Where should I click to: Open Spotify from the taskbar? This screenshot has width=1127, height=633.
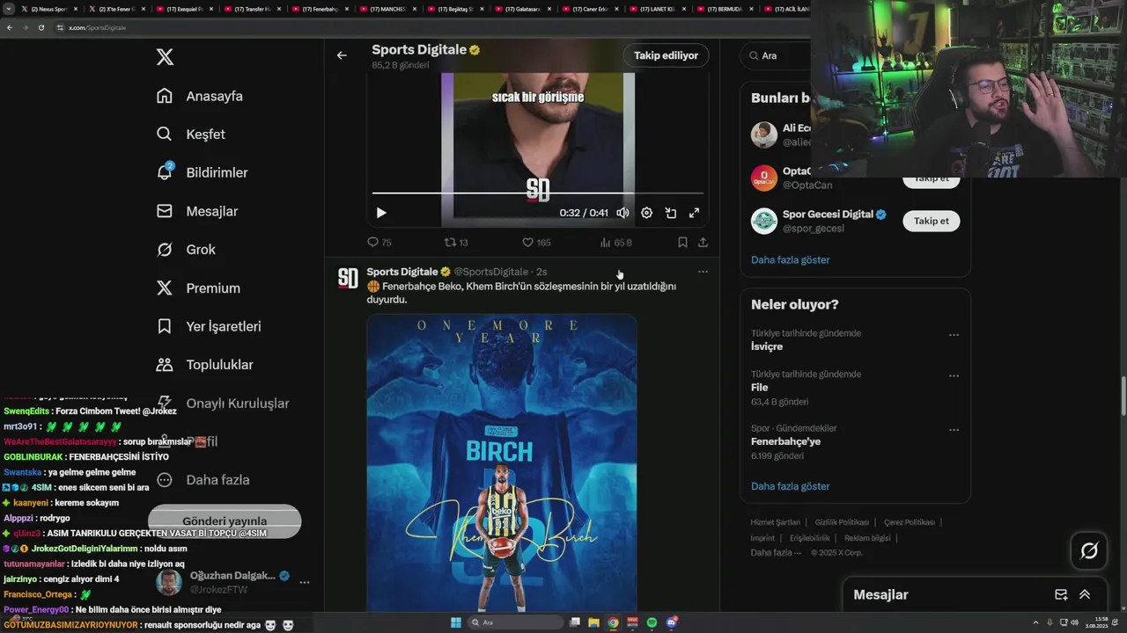[x=652, y=622]
